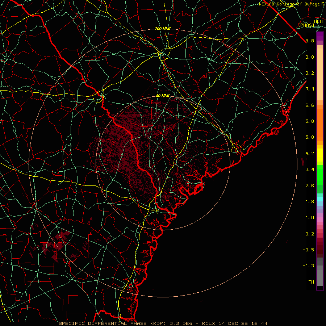Click the 1.8 scale label
Image resolution: width=326 pixels, height=326 pixels.
pyautogui.click(x=310, y=202)
